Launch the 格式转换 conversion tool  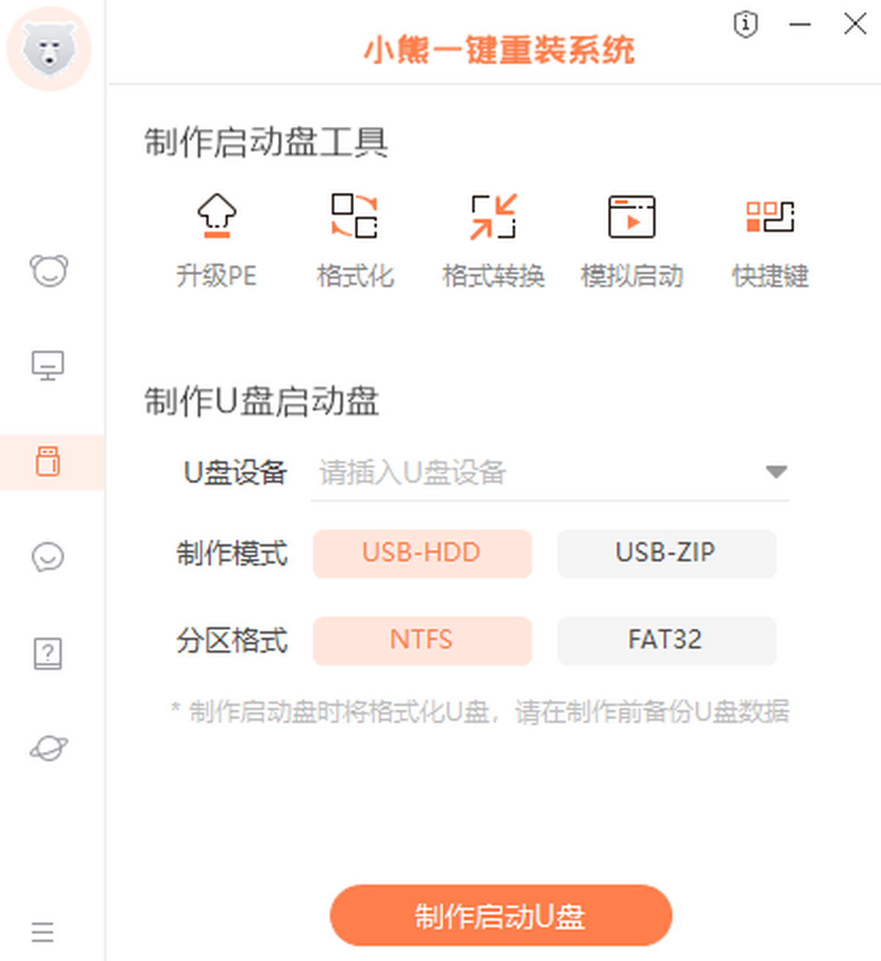click(493, 217)
